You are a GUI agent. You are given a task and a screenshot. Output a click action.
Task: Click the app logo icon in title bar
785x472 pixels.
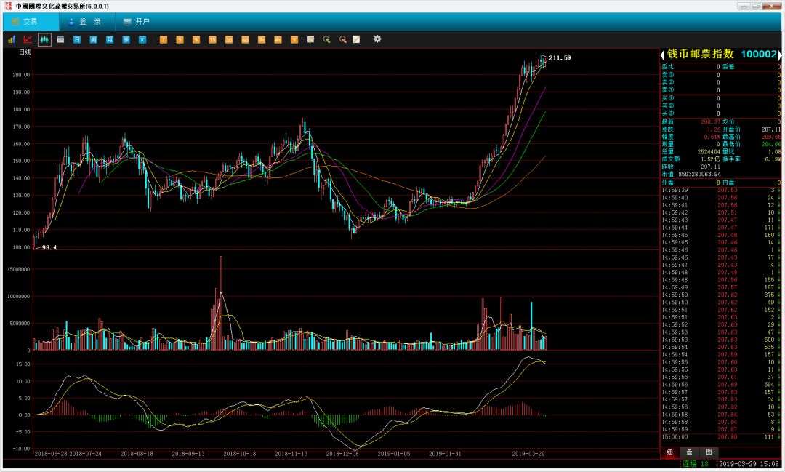[x=7, y=6]
